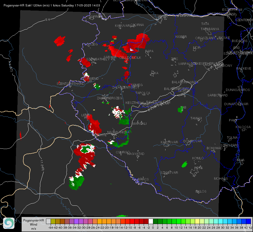
Task: Pick the white swatch in the wind legend
Action: [x=151, y=221]
